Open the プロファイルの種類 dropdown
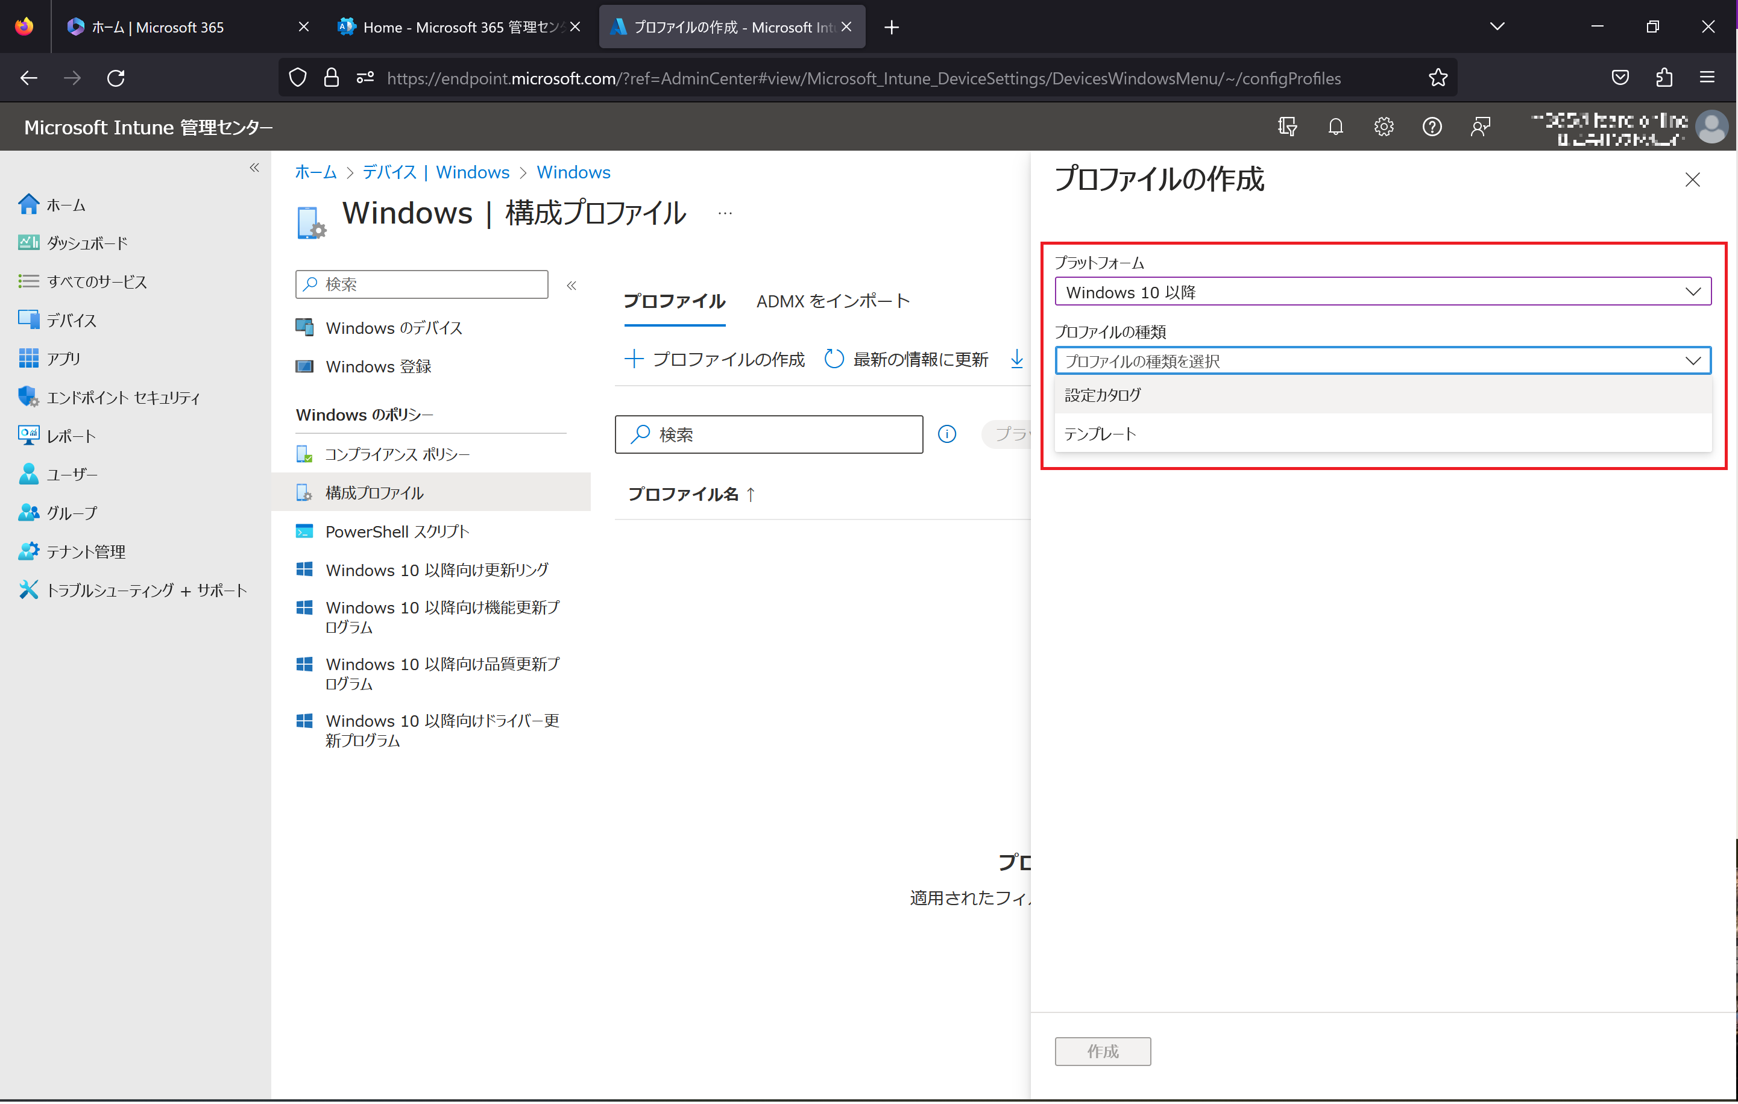 (x=1382, y=361)
